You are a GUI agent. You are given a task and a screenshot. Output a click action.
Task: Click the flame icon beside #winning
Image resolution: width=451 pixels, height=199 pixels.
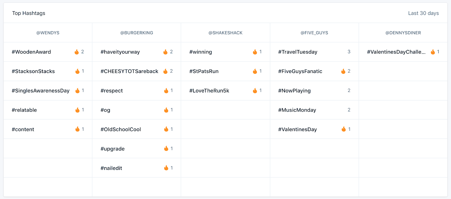pyautogui.click(x=255, y=52)
